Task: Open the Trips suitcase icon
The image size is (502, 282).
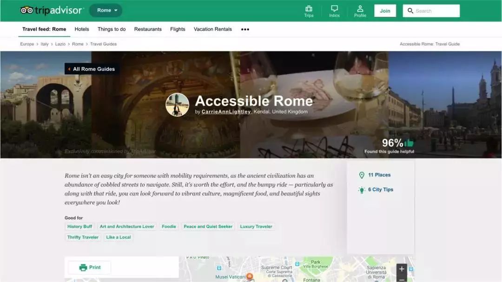Action: pos(309,9)
